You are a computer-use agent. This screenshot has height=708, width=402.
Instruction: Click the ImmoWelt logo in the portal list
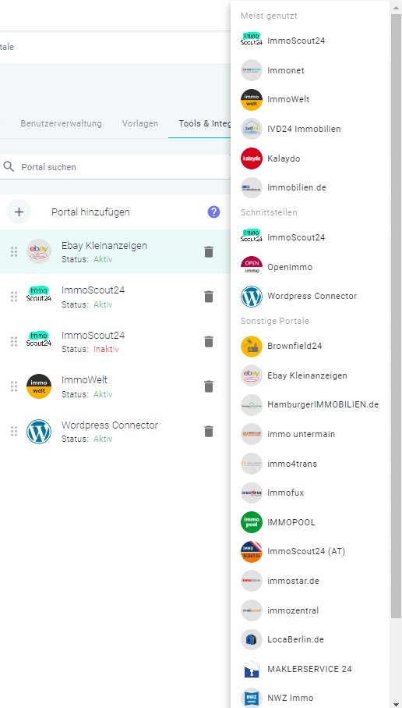(39, 386)
